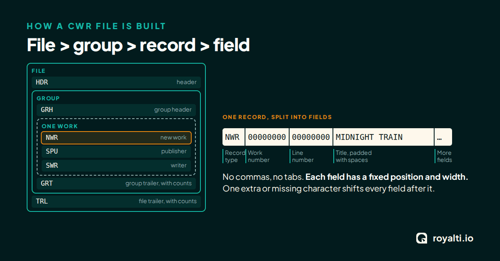Click the ONE WORK box label
This screenshot has height=261, width=500.
pyautogui.click(x=60, y=126)
